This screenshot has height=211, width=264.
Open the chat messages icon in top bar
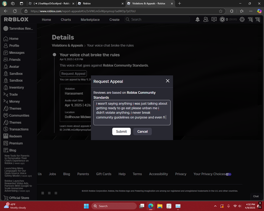(x=214, y=20)
